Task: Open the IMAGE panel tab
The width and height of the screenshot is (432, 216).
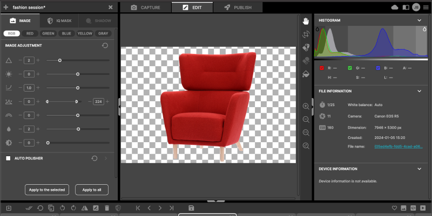Action: coord(20,20)
